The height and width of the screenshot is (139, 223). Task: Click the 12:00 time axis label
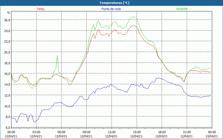tap(111, 132)
